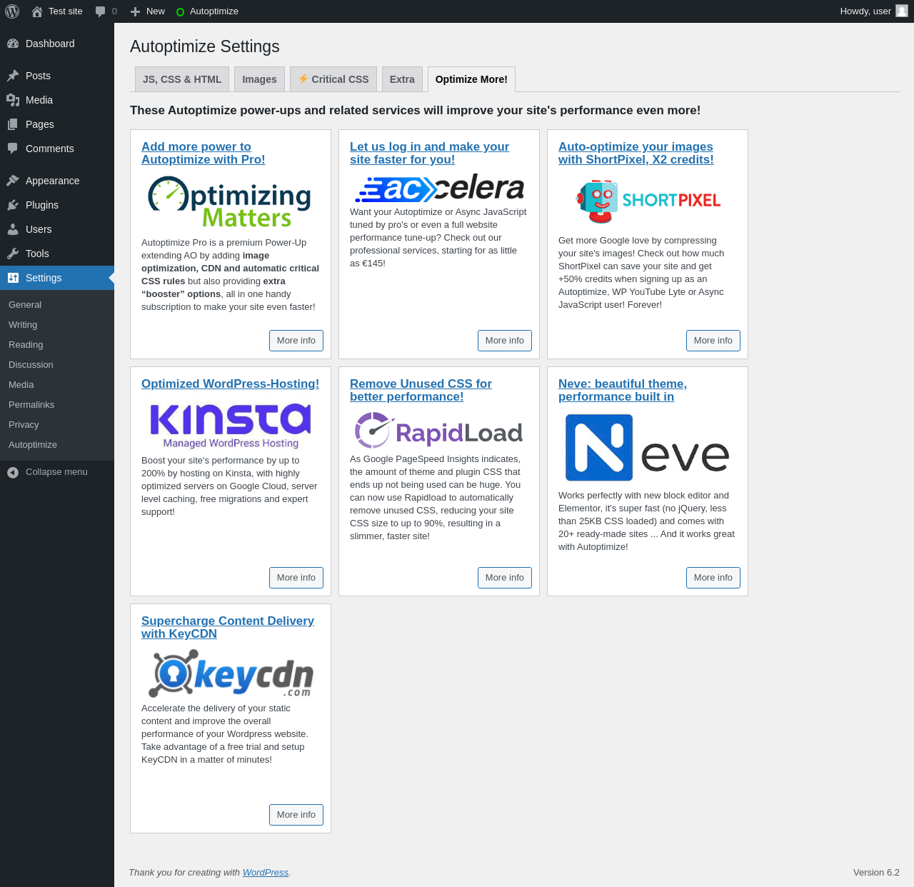Click the New label in the admin bar
Screen dimensions: 914x887
coord(156,11)
